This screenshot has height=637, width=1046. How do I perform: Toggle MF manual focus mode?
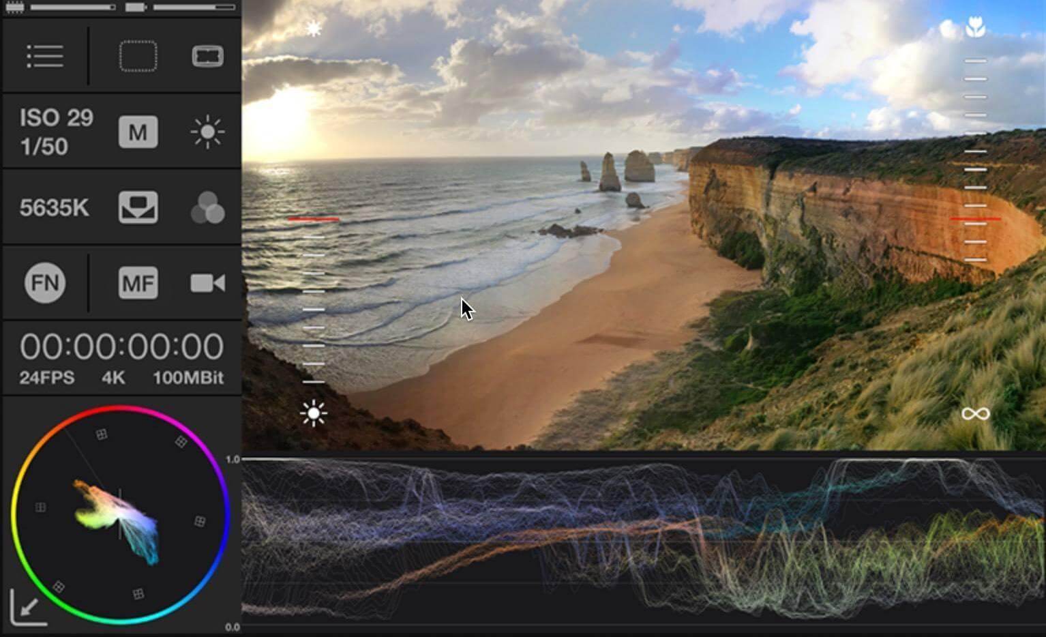click(x=138, y=283)
